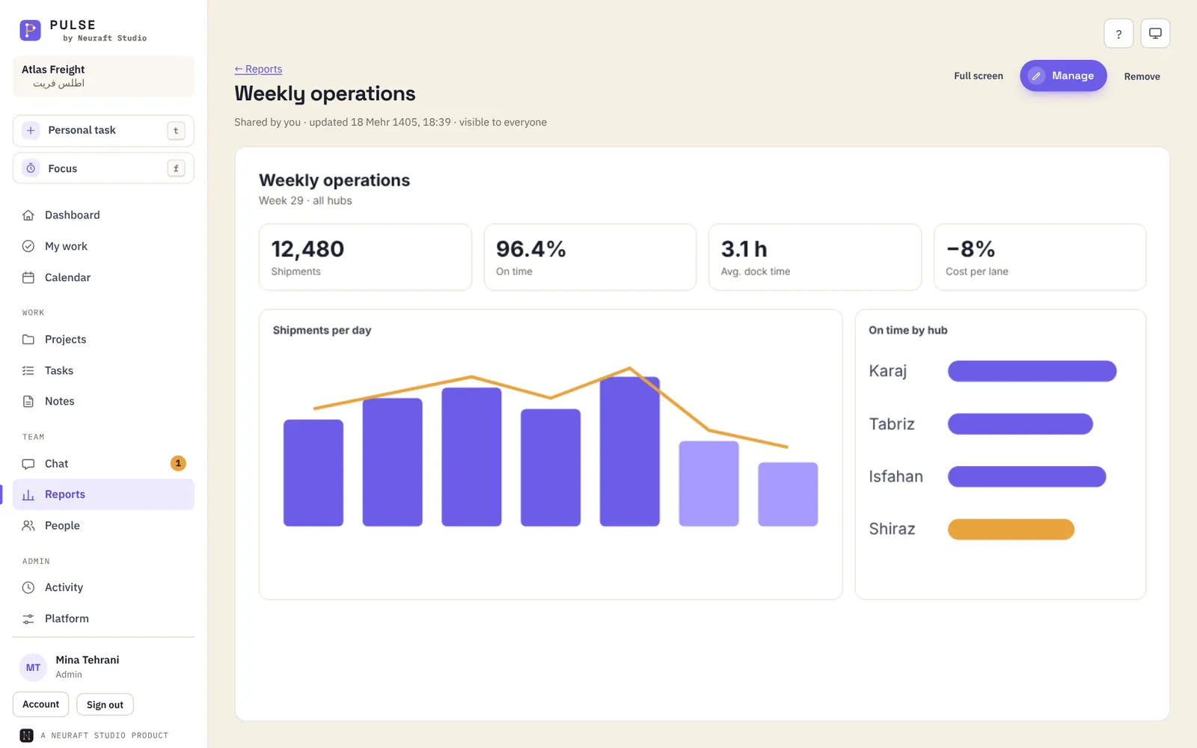Go back via the Reports link
This screenshot has width=1197, height=748.
[x=258, y=69]
